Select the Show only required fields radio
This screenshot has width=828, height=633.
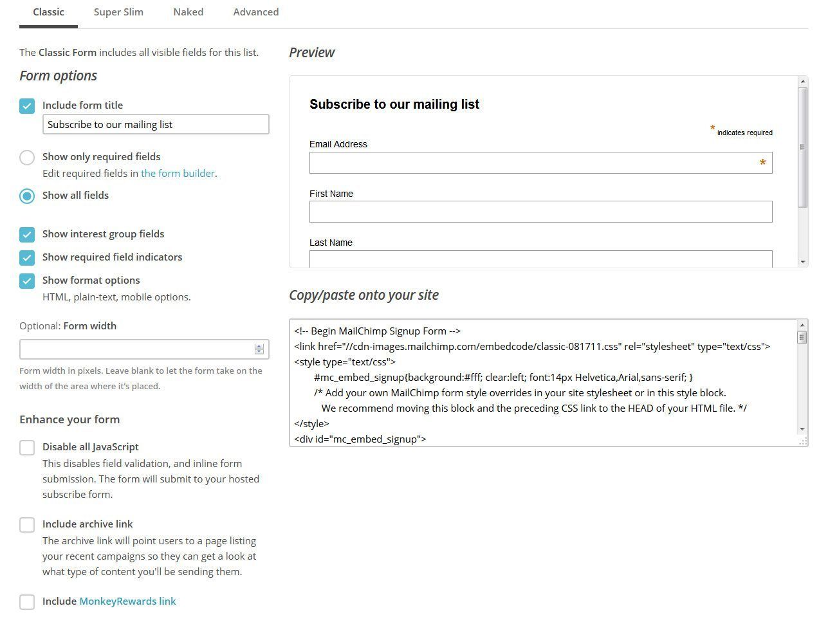tap(27, 157)
